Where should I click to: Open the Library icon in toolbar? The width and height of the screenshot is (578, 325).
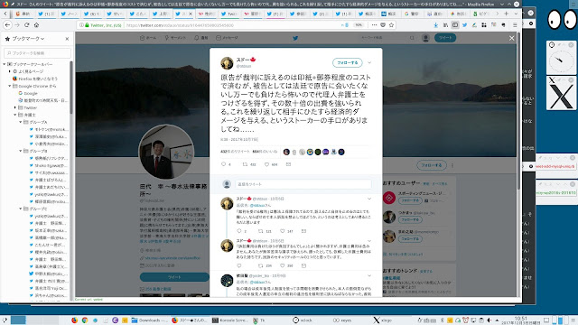[x=445, y=25]
